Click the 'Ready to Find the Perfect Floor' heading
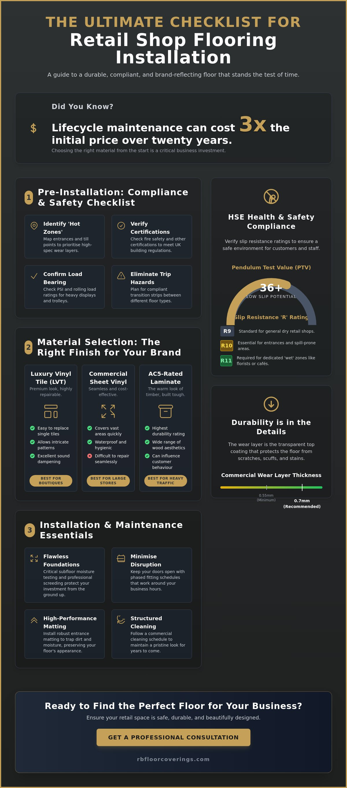The image size is (347, 788). click(x=173, y=706)
